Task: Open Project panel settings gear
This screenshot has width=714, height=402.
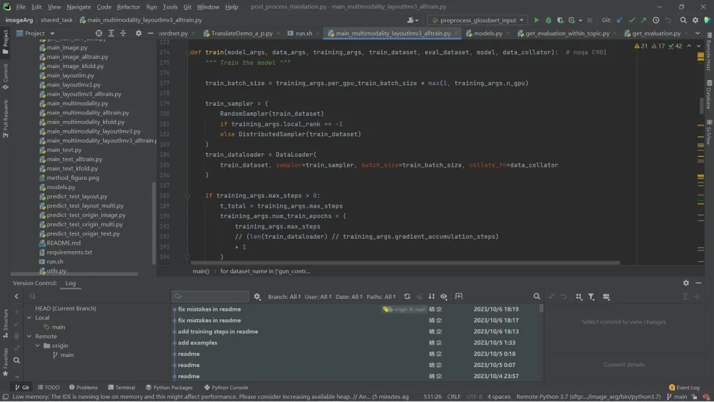Action: (138, 33)
